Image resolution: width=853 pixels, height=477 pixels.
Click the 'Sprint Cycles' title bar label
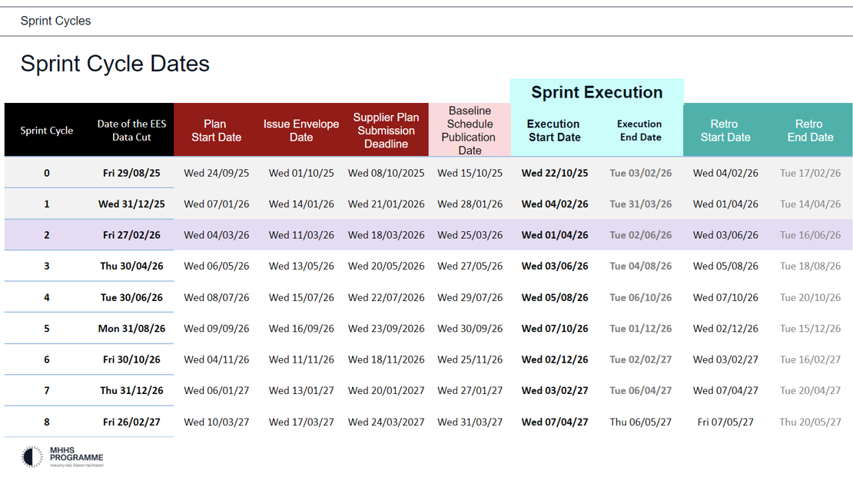(54, 21)
